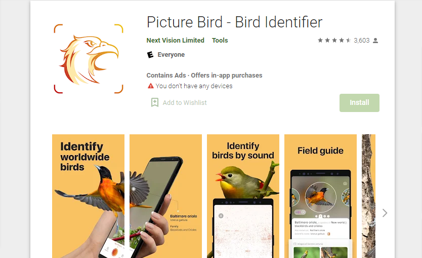Open the Next Vision Limited developer page

175,41
